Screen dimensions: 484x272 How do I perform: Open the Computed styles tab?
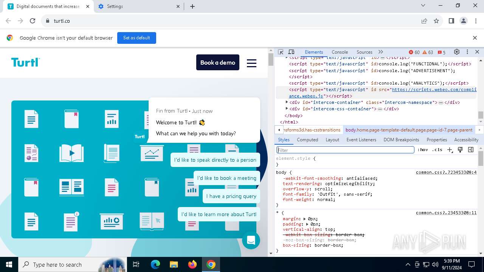(307, 140)
